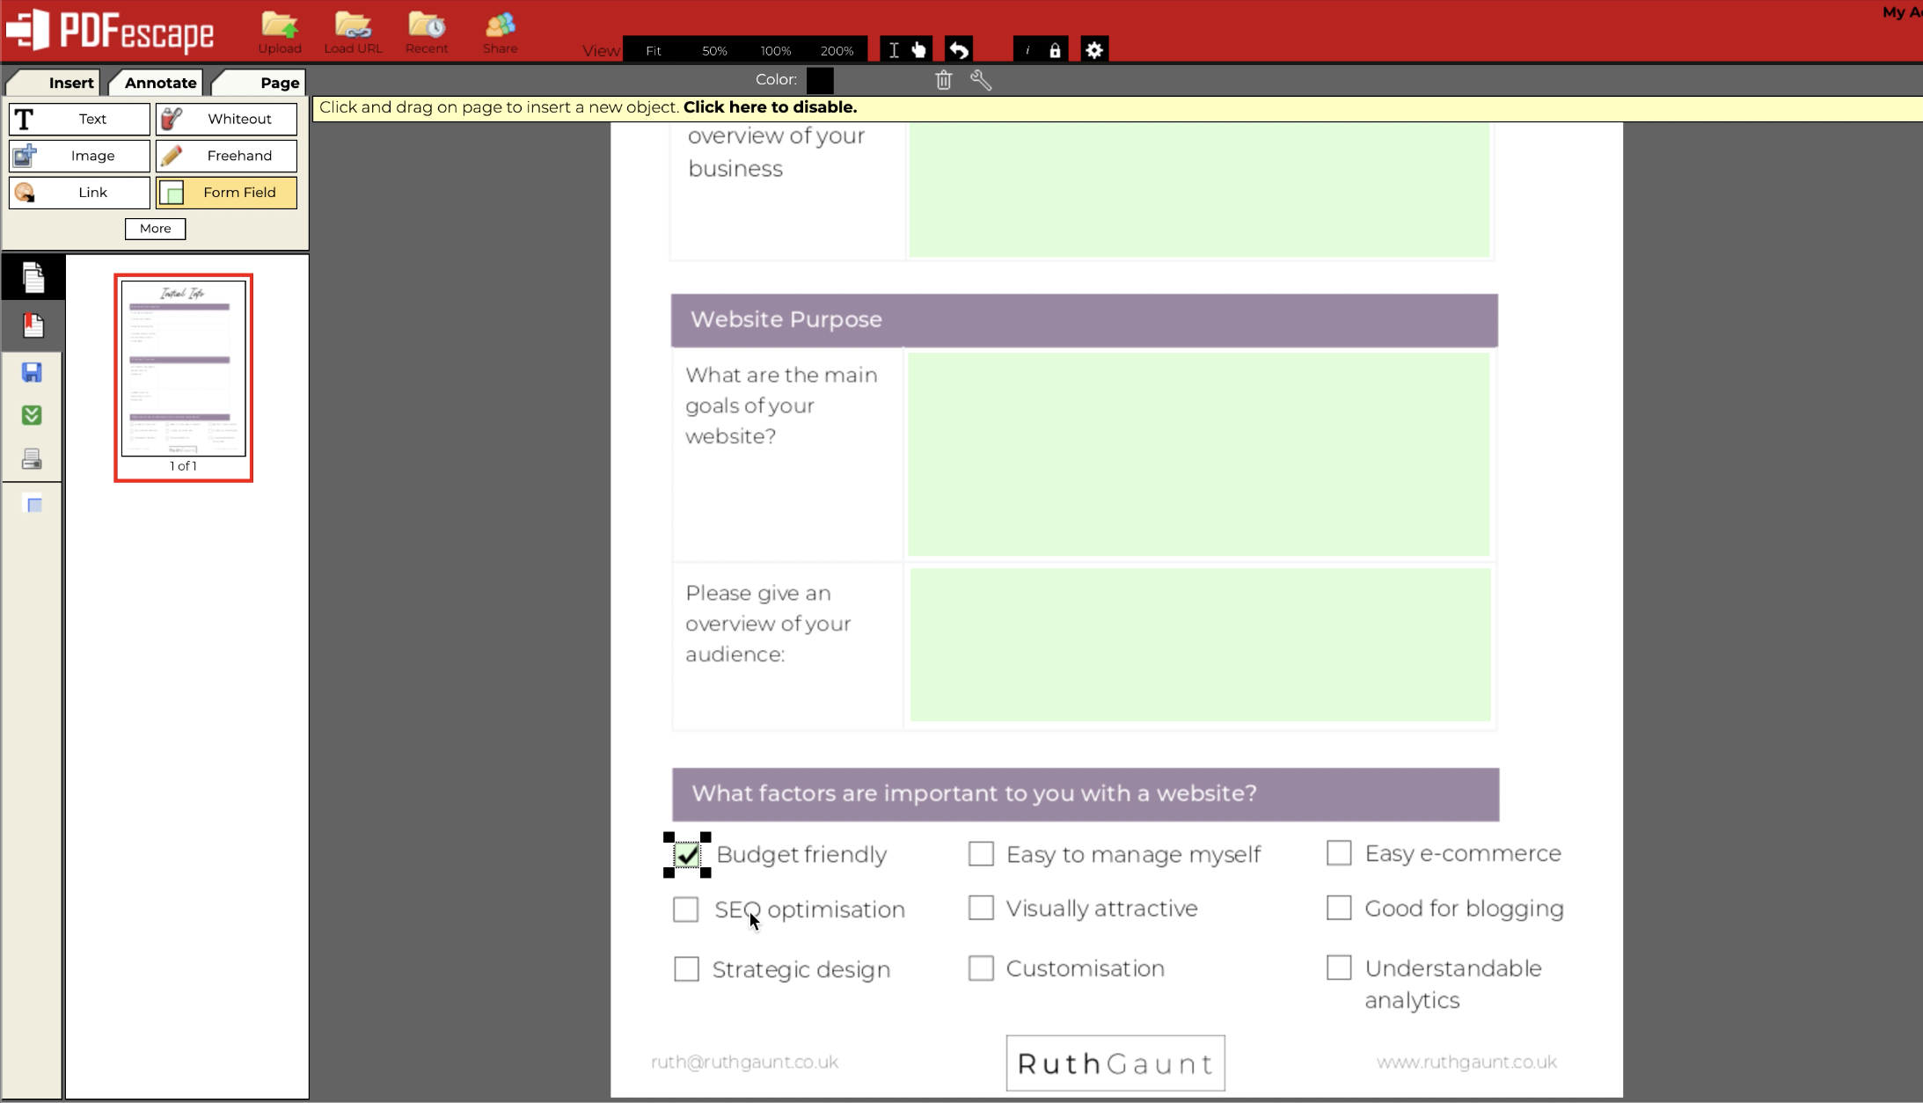Enable the Good for blogging checkbox

pos(1338,908)
